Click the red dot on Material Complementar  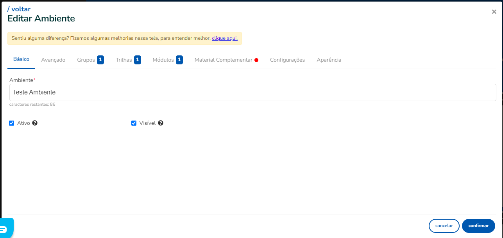[256, 60]
